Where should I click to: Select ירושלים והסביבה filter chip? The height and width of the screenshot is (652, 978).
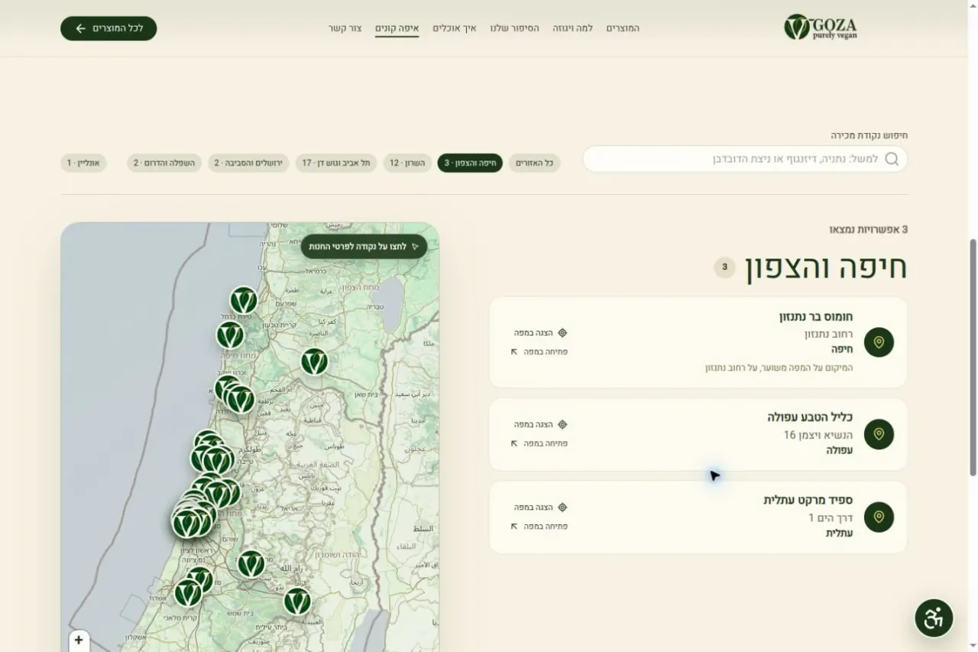248,163
